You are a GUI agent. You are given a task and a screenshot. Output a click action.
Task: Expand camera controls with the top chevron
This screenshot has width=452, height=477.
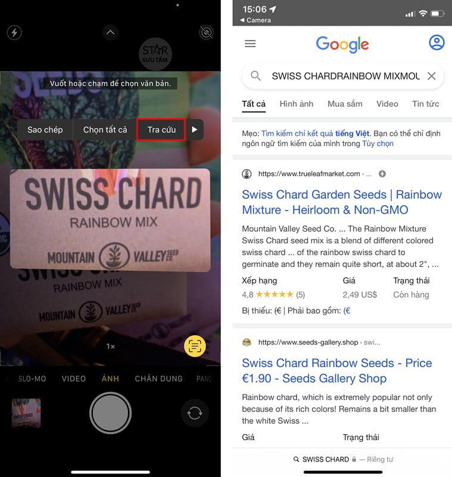pyautogui.click(x=110, y=32)
